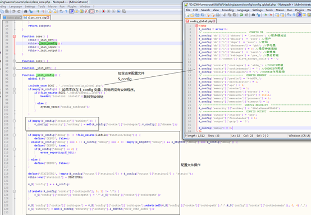Click Playback macro icon in class_core.php toolbar
This screenshot has height=215, width=311.
(113, 11)
